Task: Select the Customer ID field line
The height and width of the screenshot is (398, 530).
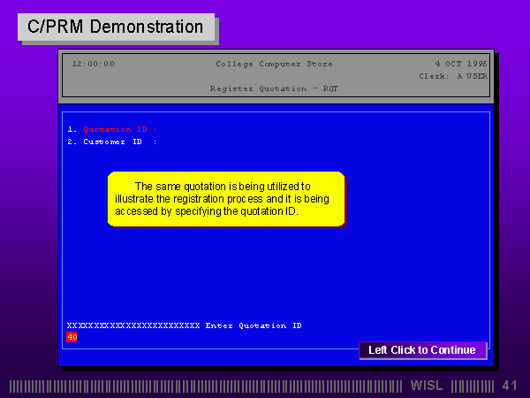Action: (x=112, y=142)
